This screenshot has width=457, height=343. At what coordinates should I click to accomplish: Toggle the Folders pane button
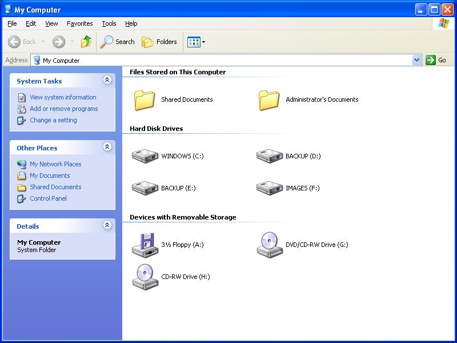[x=159, y=42]
